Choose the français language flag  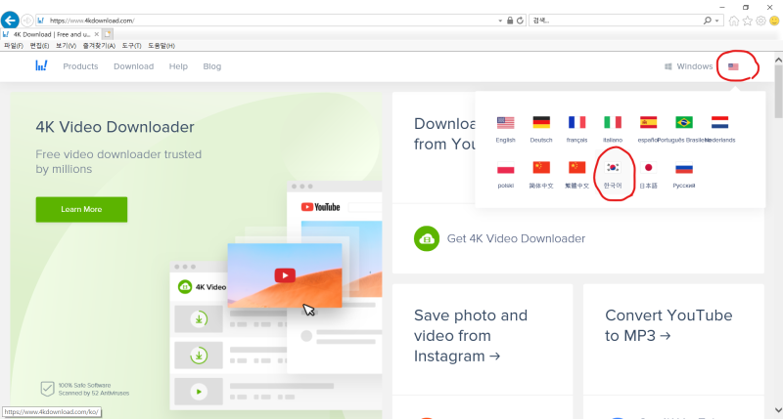pos(576,122)
